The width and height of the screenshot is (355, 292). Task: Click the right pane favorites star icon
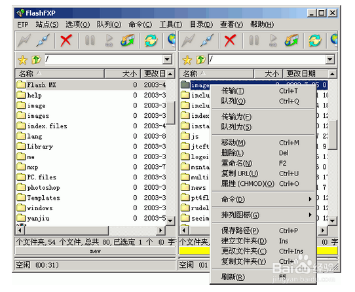point(187,60)
